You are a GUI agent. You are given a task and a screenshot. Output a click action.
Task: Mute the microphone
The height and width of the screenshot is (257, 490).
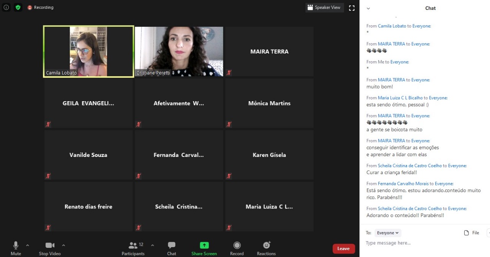[16, 248]
